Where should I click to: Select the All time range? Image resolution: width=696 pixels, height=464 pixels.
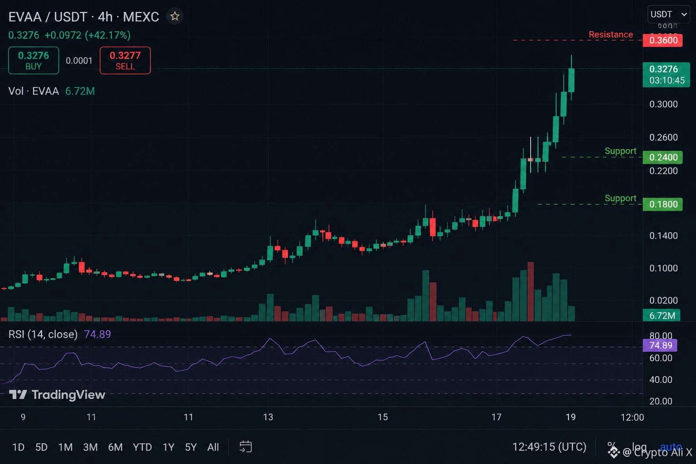pos(213,447)
